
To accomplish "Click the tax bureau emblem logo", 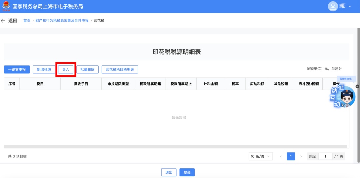I will coord(6,6).
